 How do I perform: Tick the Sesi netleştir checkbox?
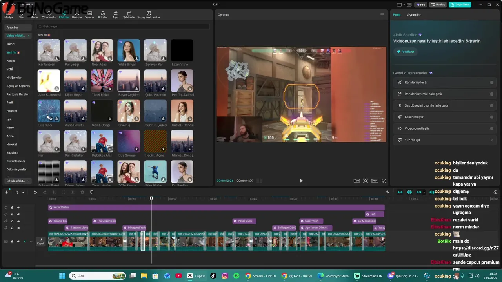(x=492, y=117)
